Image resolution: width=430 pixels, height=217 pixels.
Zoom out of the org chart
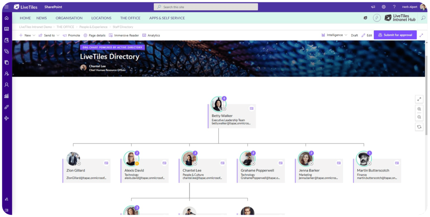419,117
